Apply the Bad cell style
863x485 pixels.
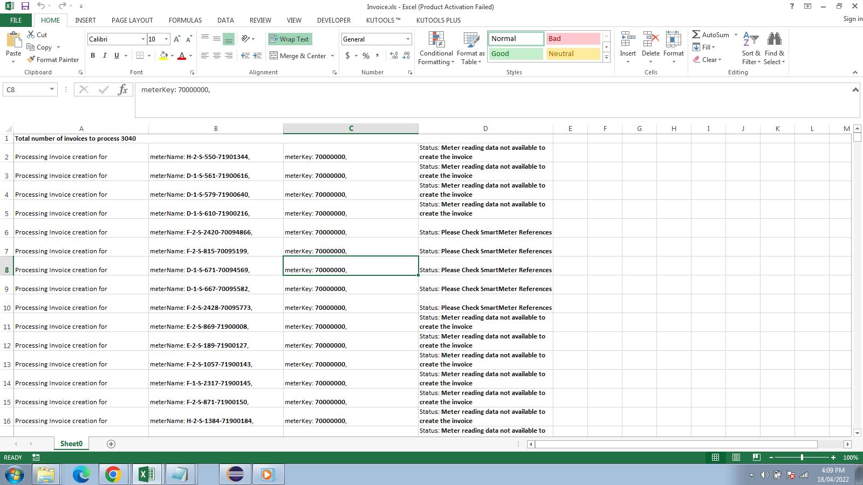(x=573, y=38)
